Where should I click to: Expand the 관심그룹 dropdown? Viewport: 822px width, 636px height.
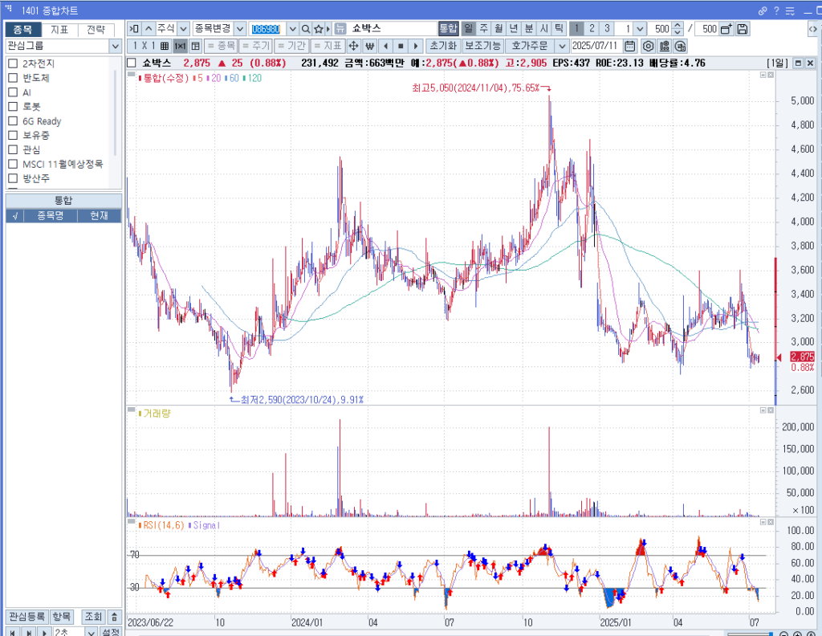pyautogui.click(x=115, y=46)
